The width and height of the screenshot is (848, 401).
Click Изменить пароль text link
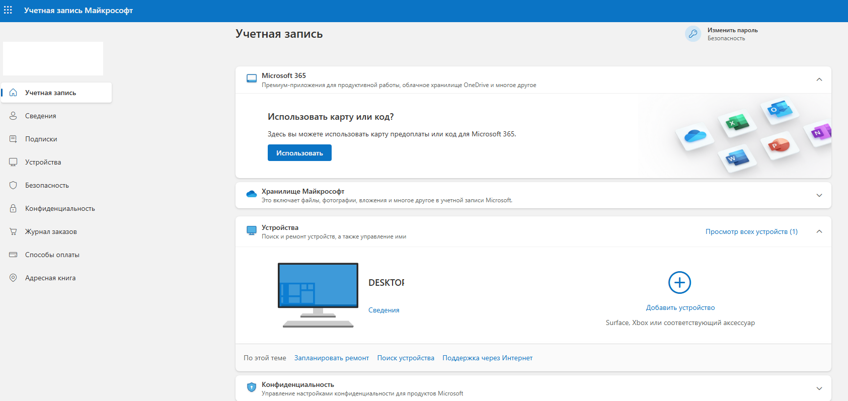click(733, 30)
